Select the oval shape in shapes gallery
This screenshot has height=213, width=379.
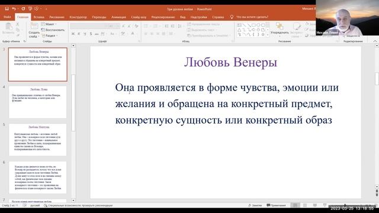(x=258, y=25)
